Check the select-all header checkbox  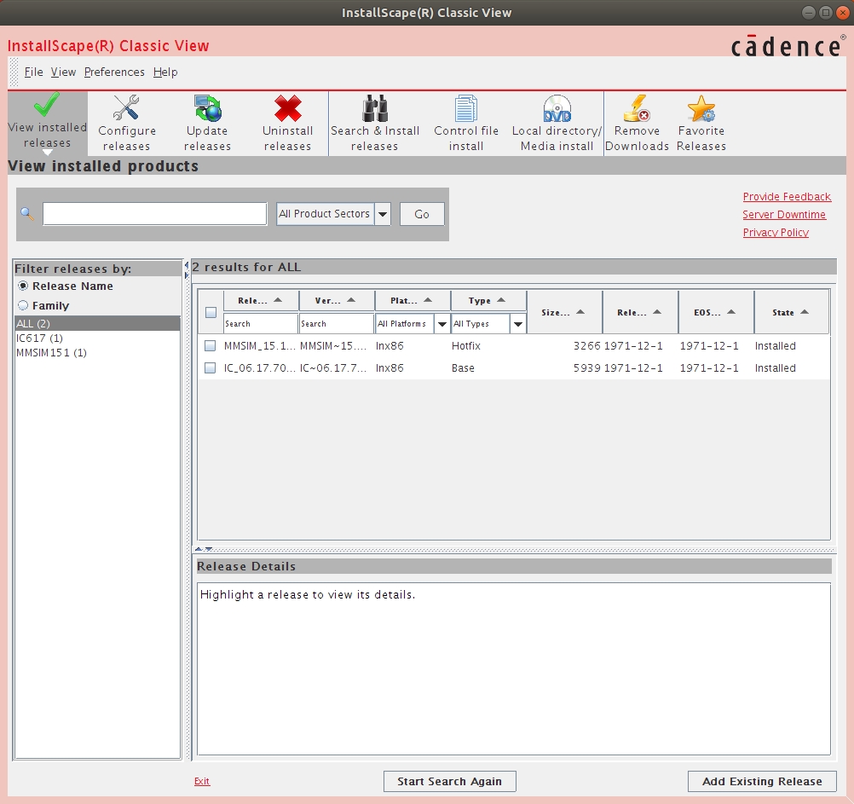point(211,312)
